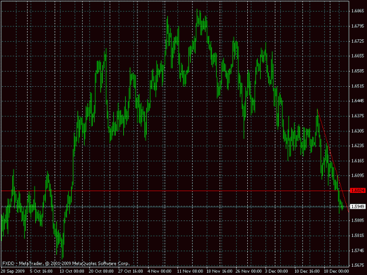Click the 4 Nov 00:00 time label
367x275 pixels.
(x=160, y=271)
